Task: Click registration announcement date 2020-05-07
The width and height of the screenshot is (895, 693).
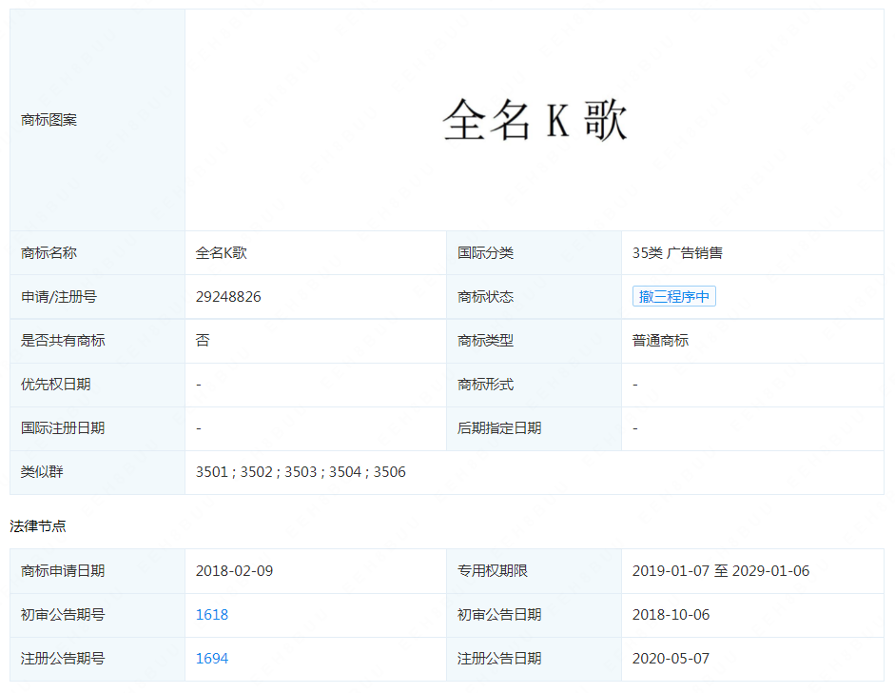Action: [x=671, y=659]
